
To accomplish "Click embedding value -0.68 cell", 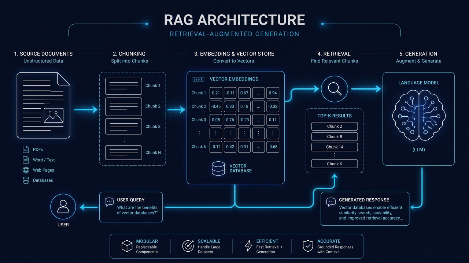I will [x=273, y=147].
